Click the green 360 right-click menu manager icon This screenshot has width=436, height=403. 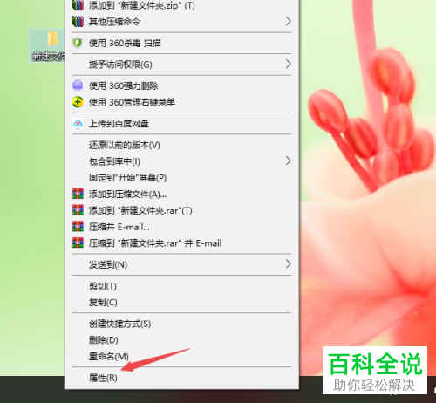[x=78, y=102]
